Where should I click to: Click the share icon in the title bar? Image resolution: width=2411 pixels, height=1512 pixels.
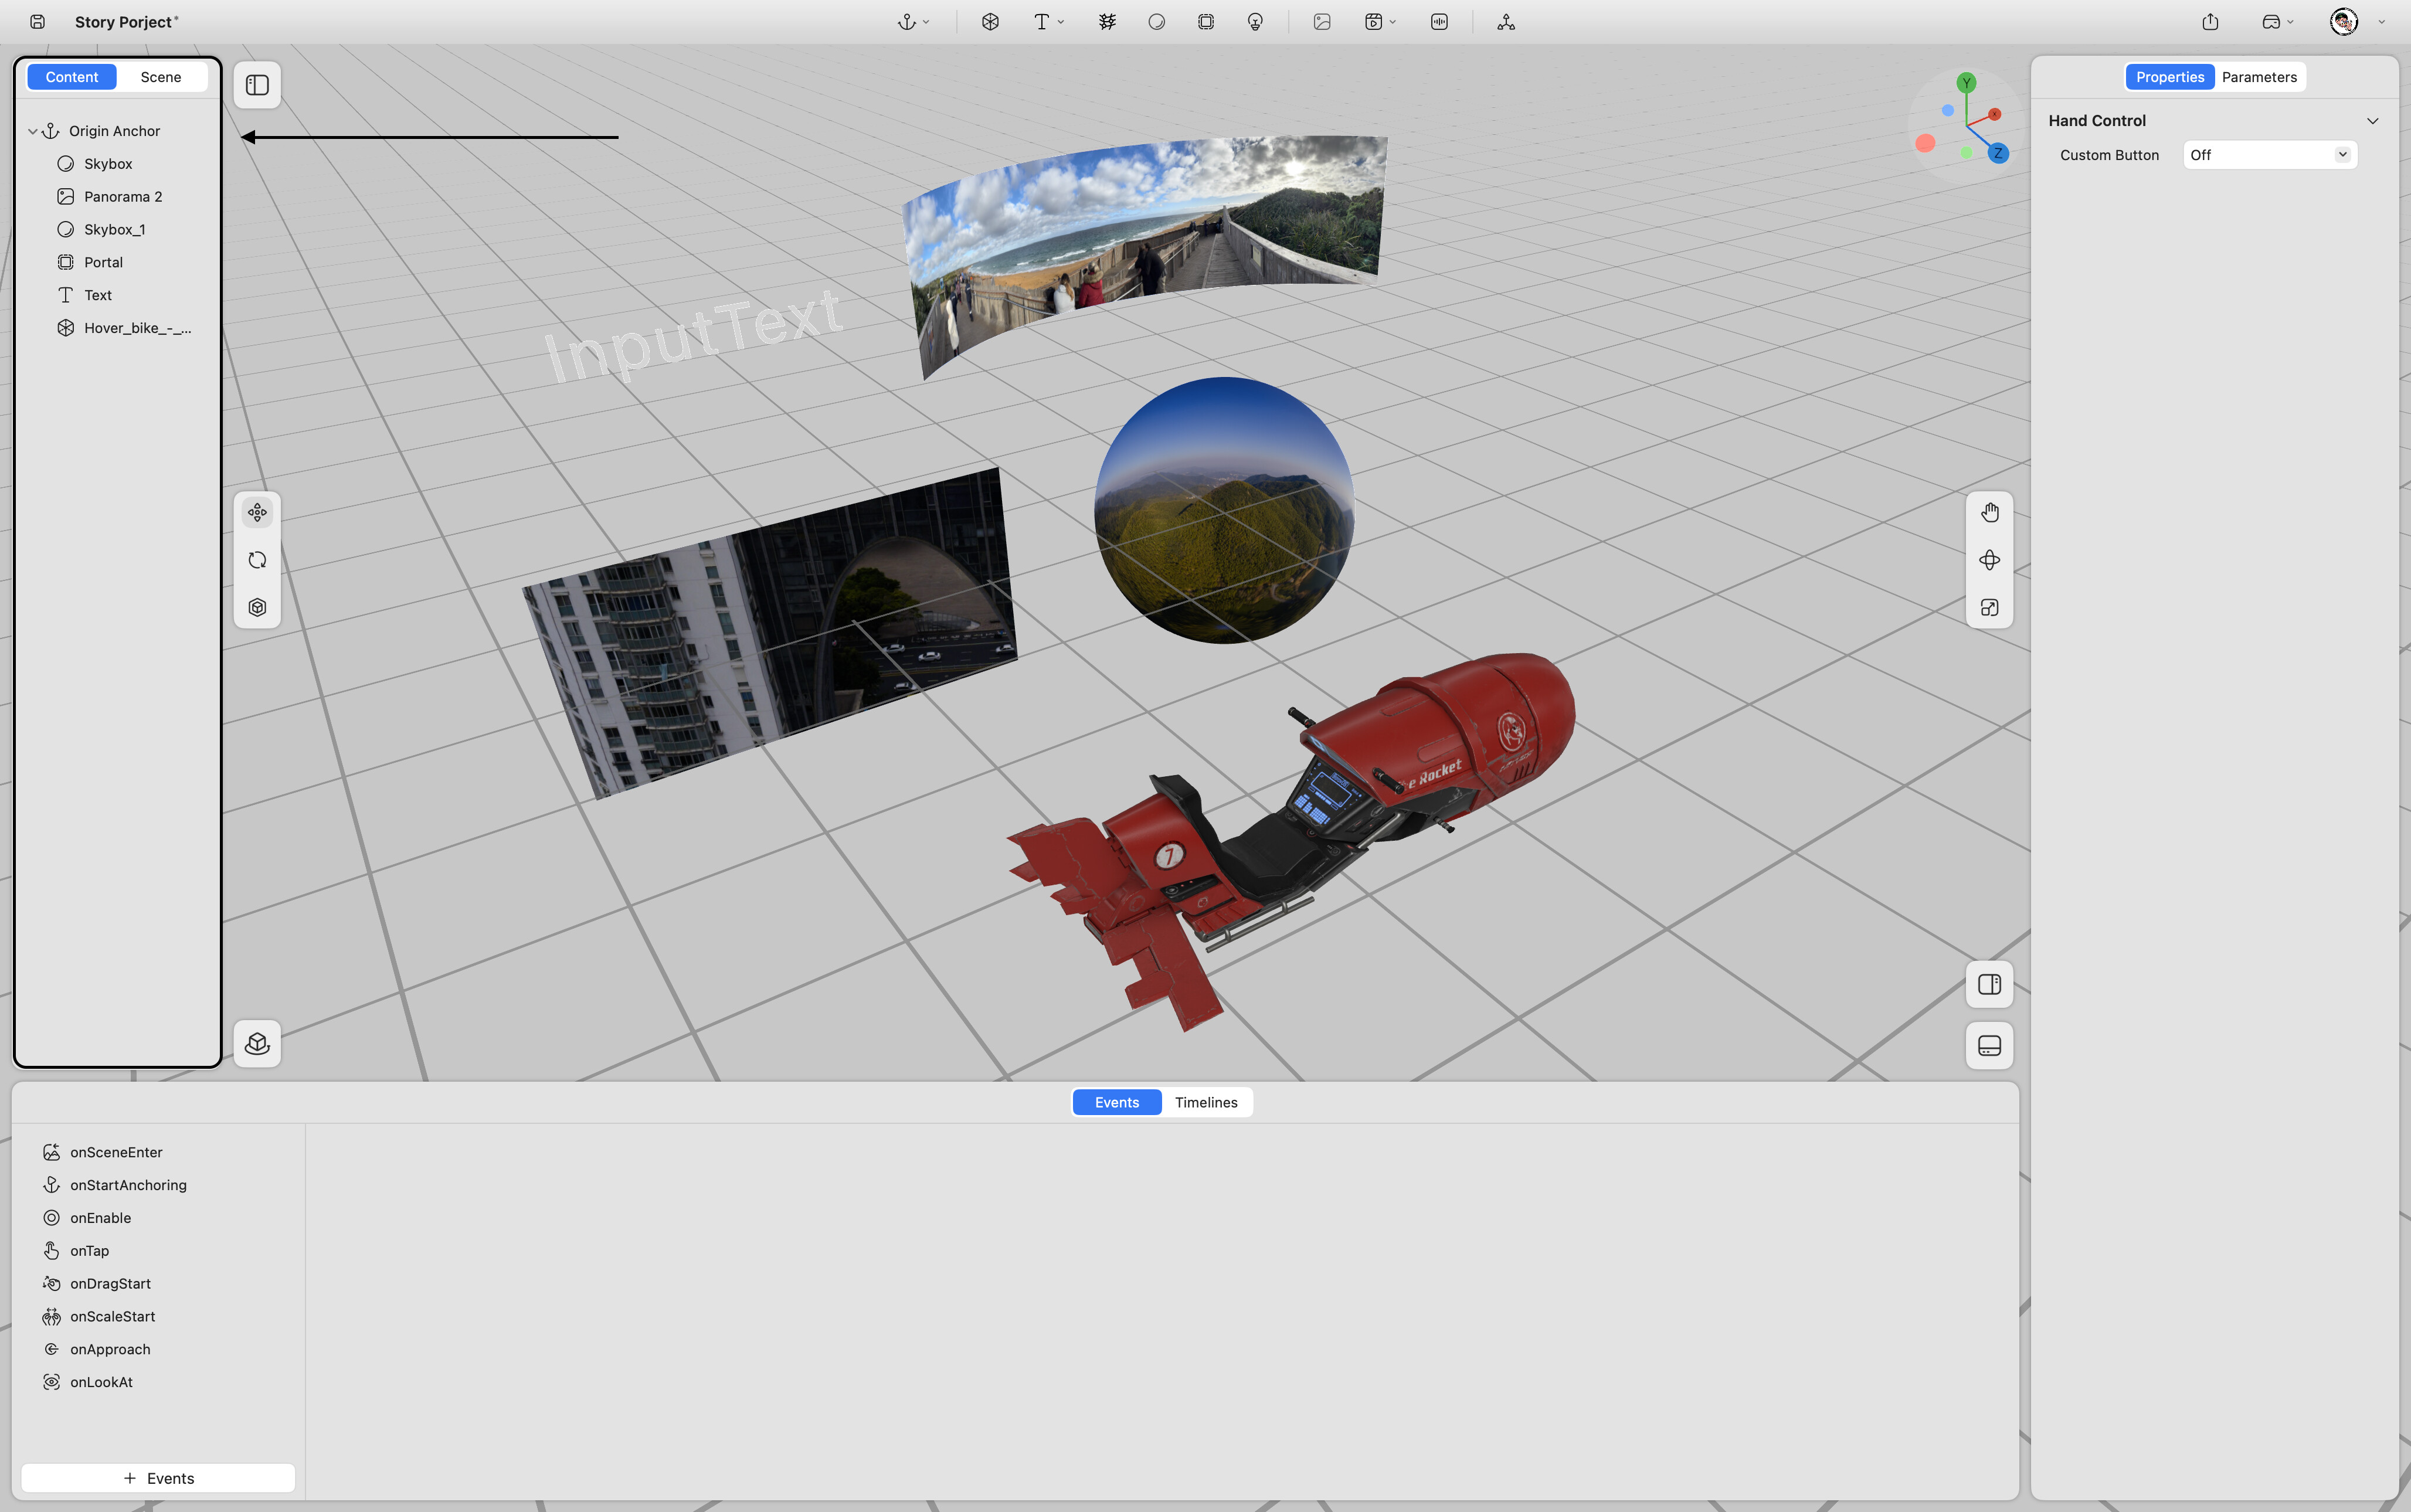pos(2210,22)
